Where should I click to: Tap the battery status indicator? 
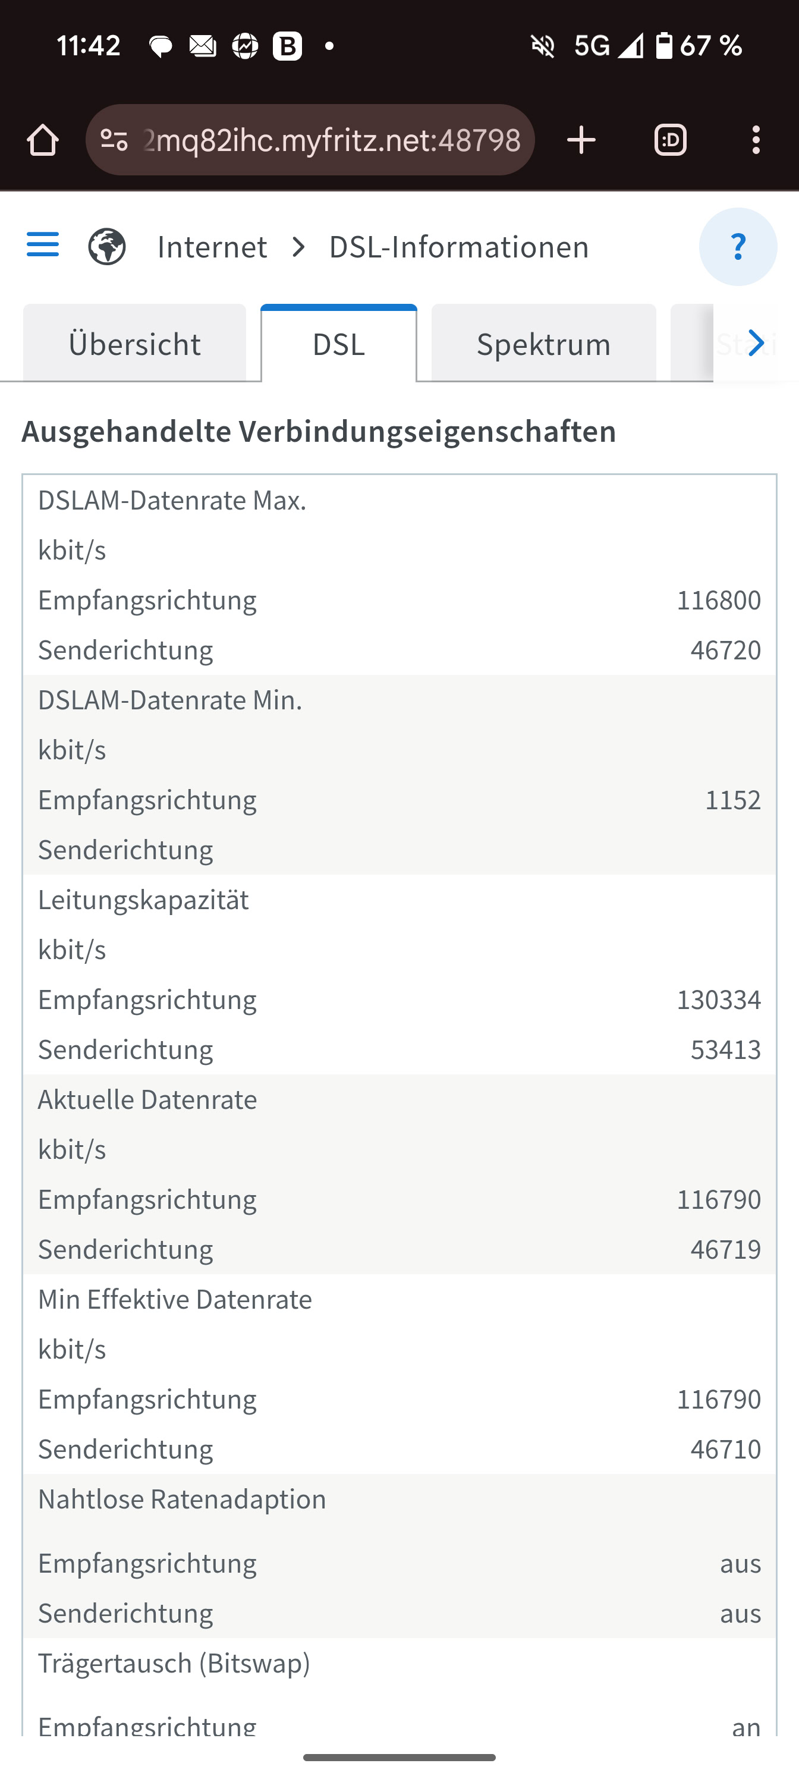(x=663, y=46)
